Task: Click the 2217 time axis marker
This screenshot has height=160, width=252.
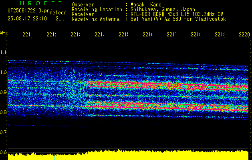Action: tap(171, 34)
